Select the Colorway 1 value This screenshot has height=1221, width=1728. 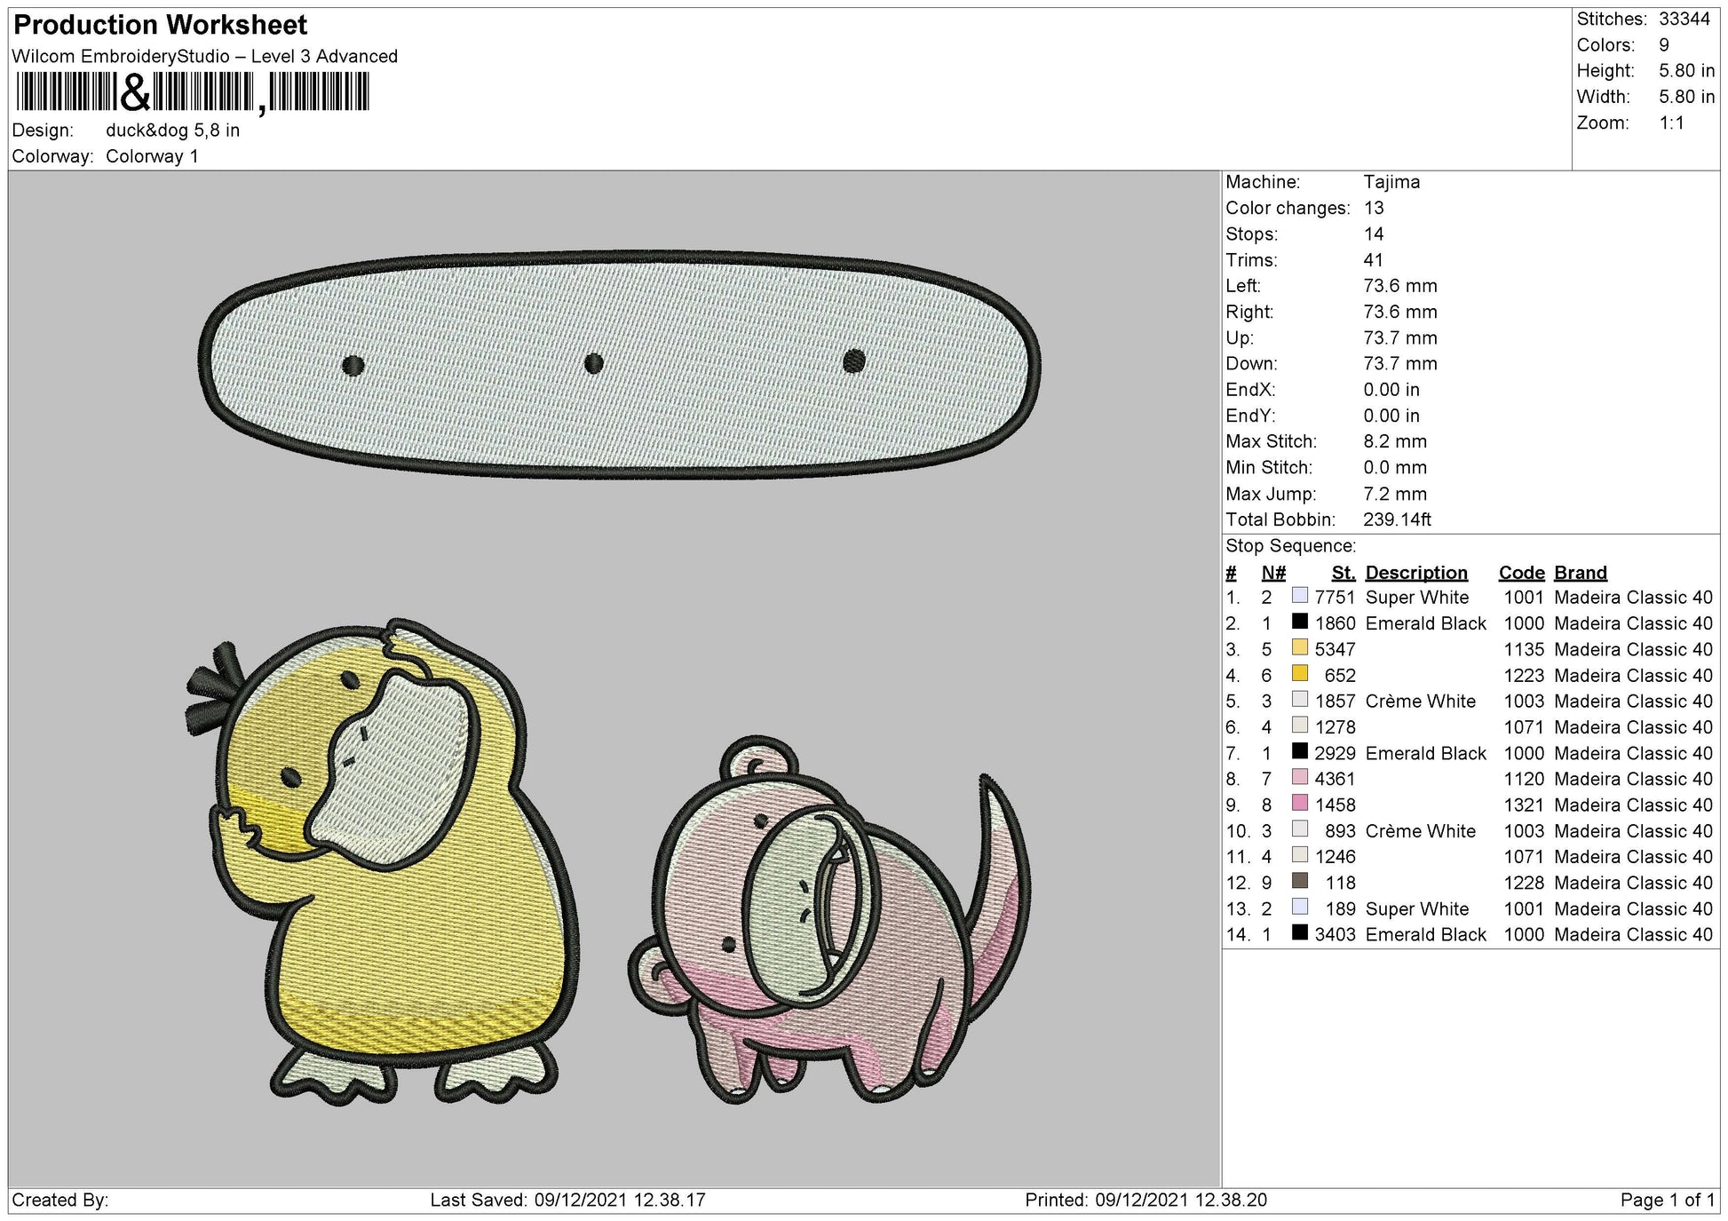coord(152,156)
